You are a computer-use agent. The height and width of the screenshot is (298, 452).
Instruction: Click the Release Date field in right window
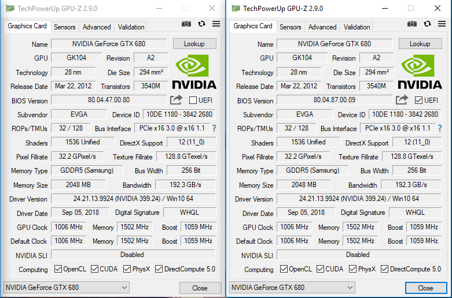[x=299, y=86]
